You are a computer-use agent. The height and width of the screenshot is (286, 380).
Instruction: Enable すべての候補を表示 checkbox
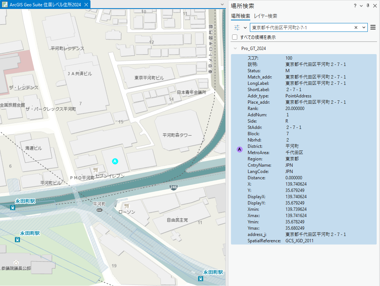[235, 37]
